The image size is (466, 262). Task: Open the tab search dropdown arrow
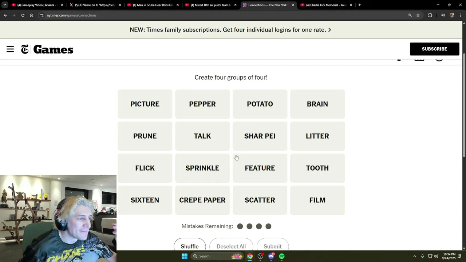pos(5,5)
